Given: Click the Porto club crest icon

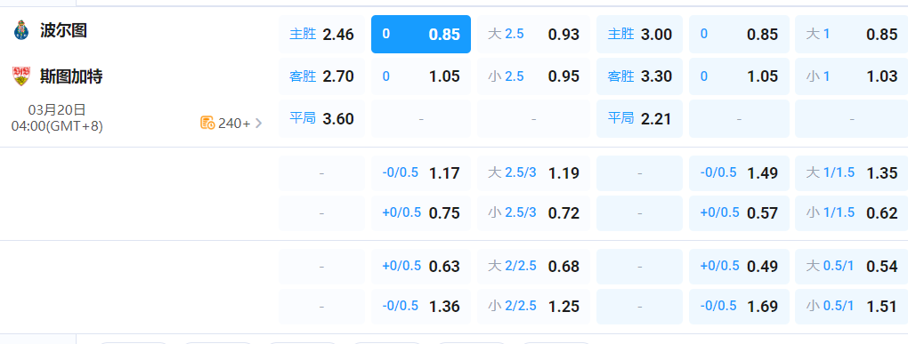Looking at the screenshot, I should point(20,30).
